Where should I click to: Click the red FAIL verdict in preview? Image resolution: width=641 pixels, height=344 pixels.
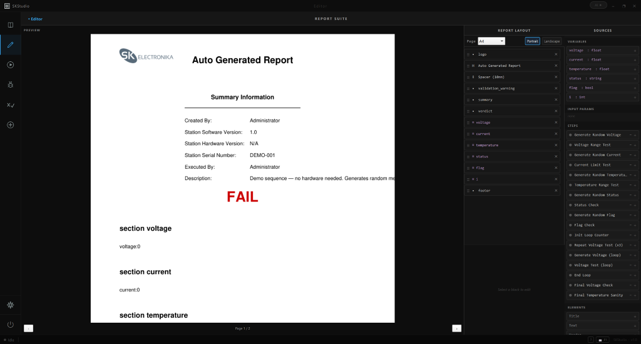coord(242,197)
